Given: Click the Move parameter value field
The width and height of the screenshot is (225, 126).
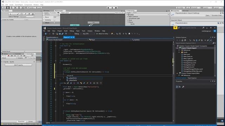Looking at the screenshot, I should pyautogui.click(x=56, y=17).
